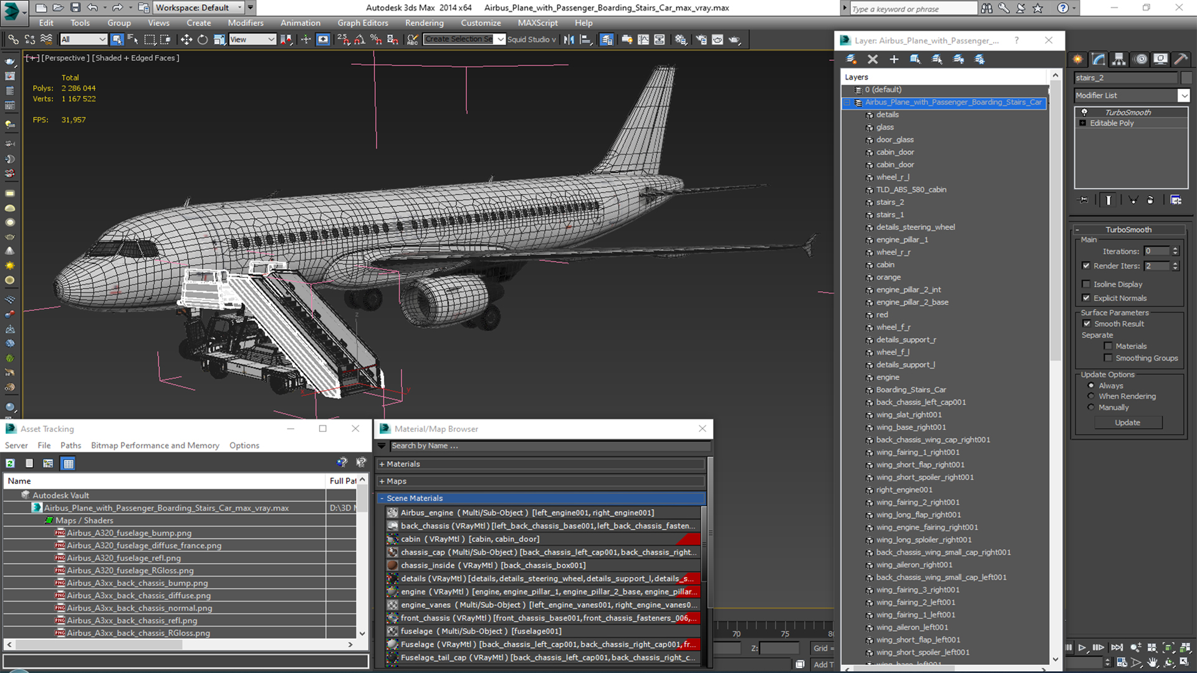The image size is (1197, 673).
Task: Select the Rotate tool in main toolbar
Action: tap(203, 39)
